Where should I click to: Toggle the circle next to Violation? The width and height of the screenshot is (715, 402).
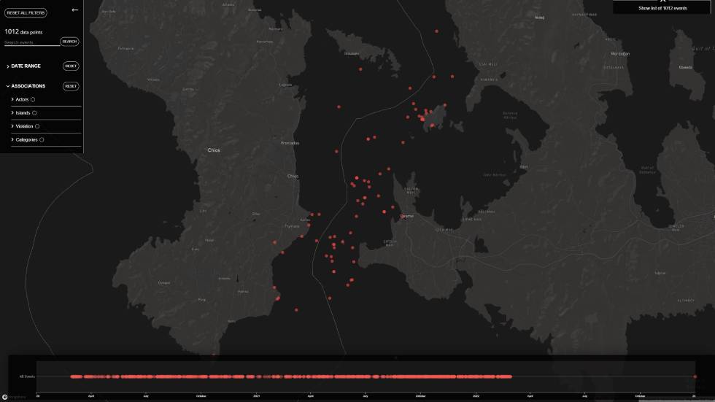point(37,126)
